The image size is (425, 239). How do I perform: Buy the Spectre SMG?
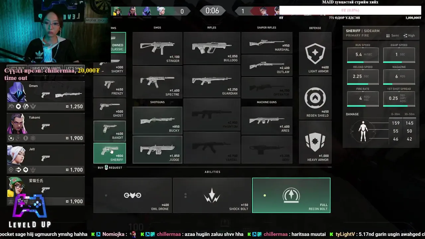[x=157, y=82]
